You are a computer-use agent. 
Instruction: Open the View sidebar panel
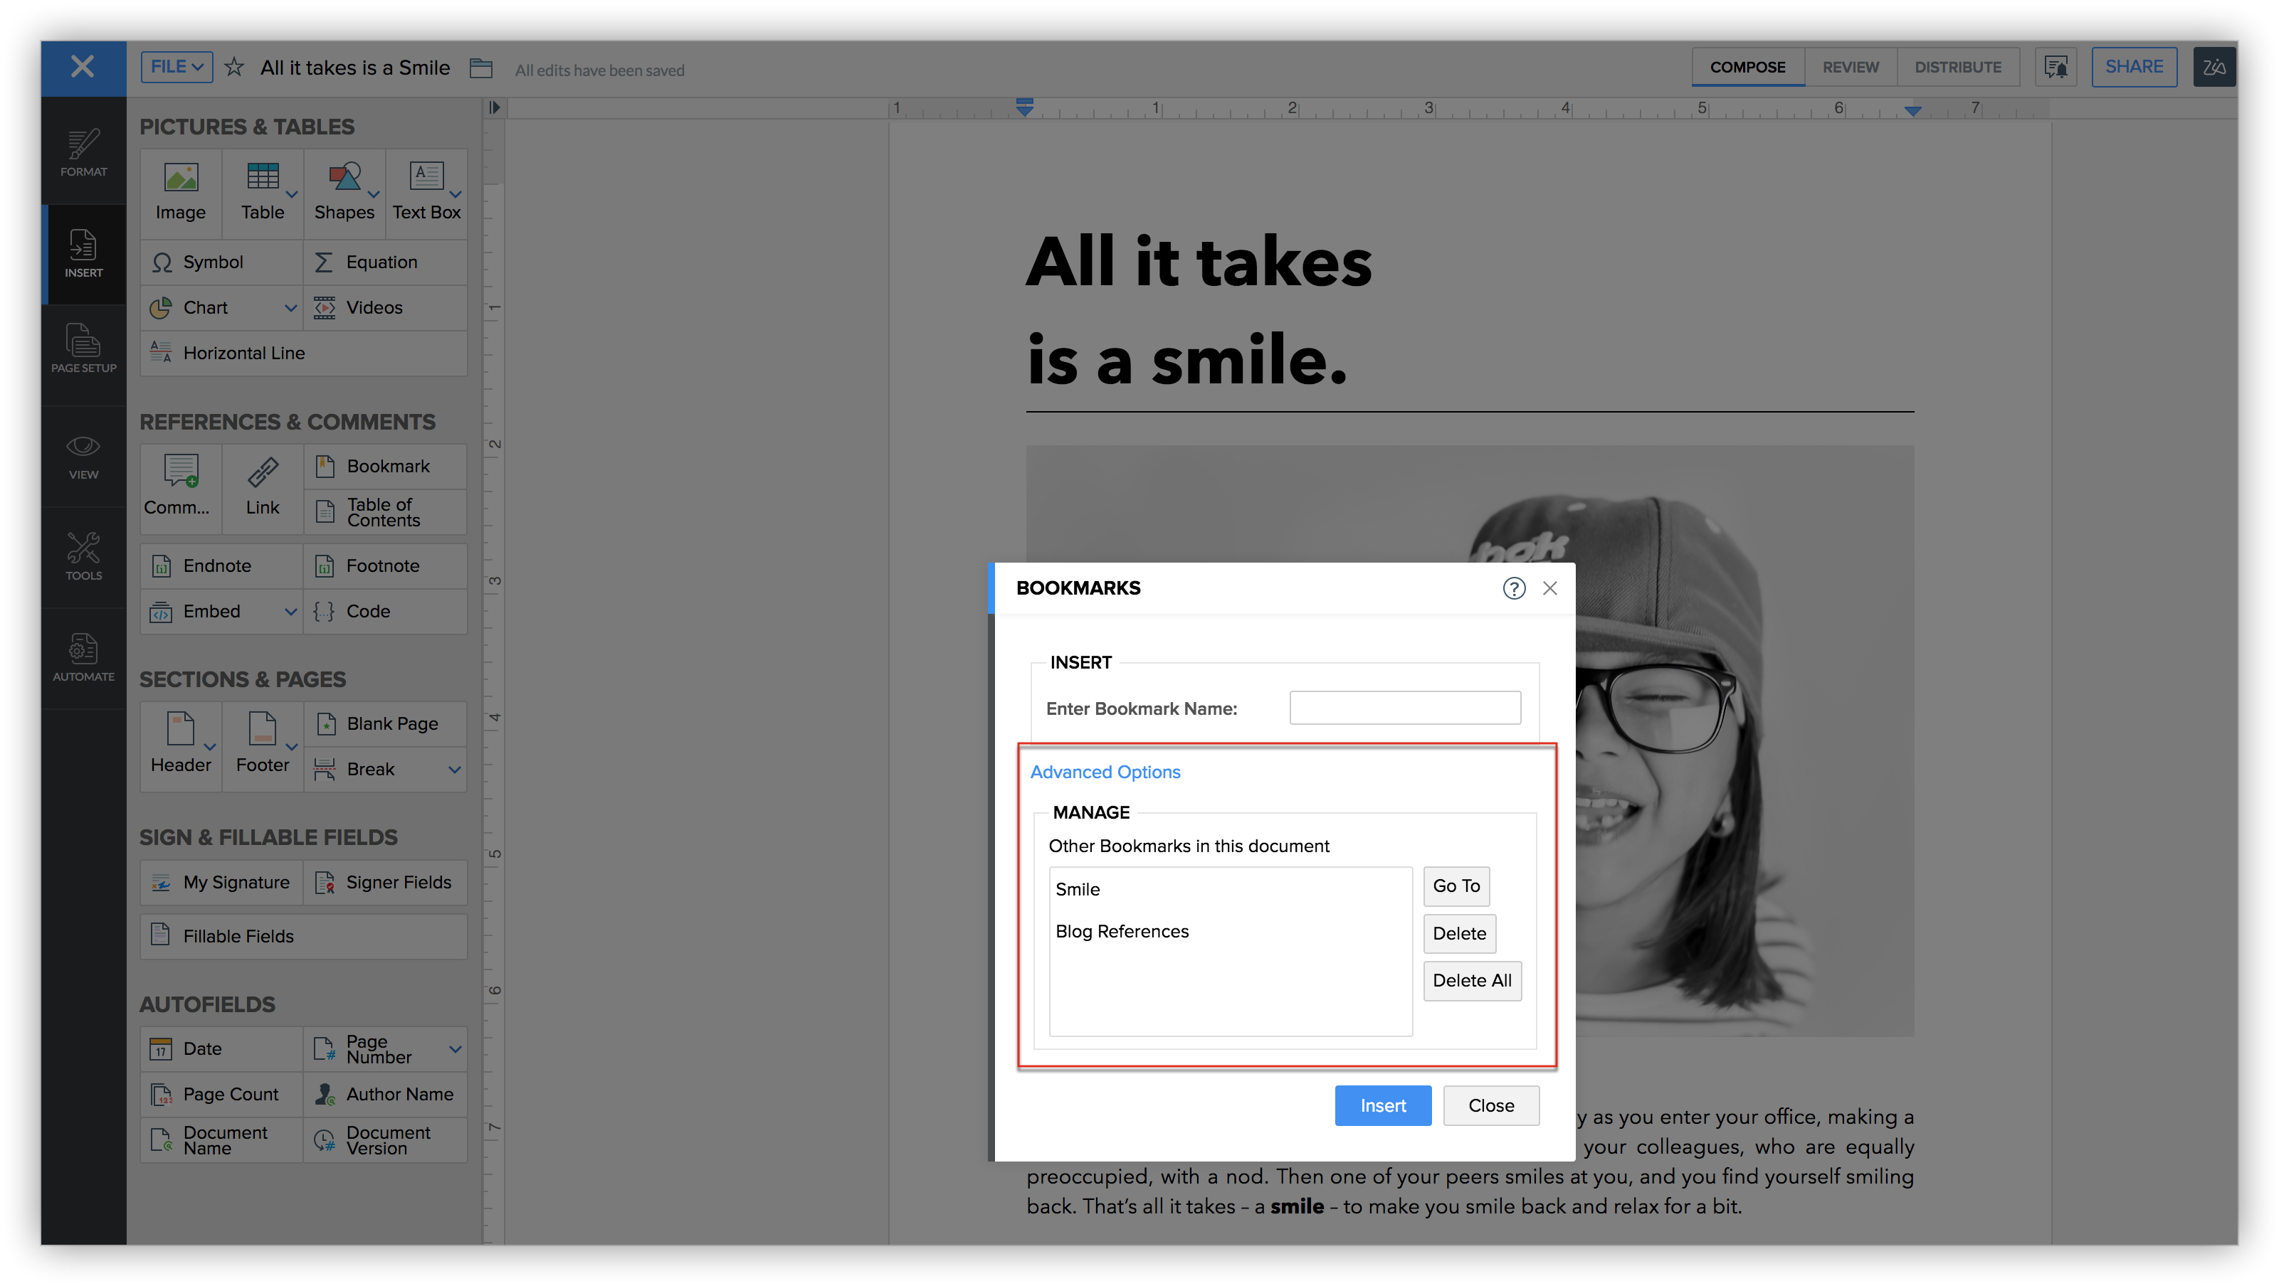[83, 456]
